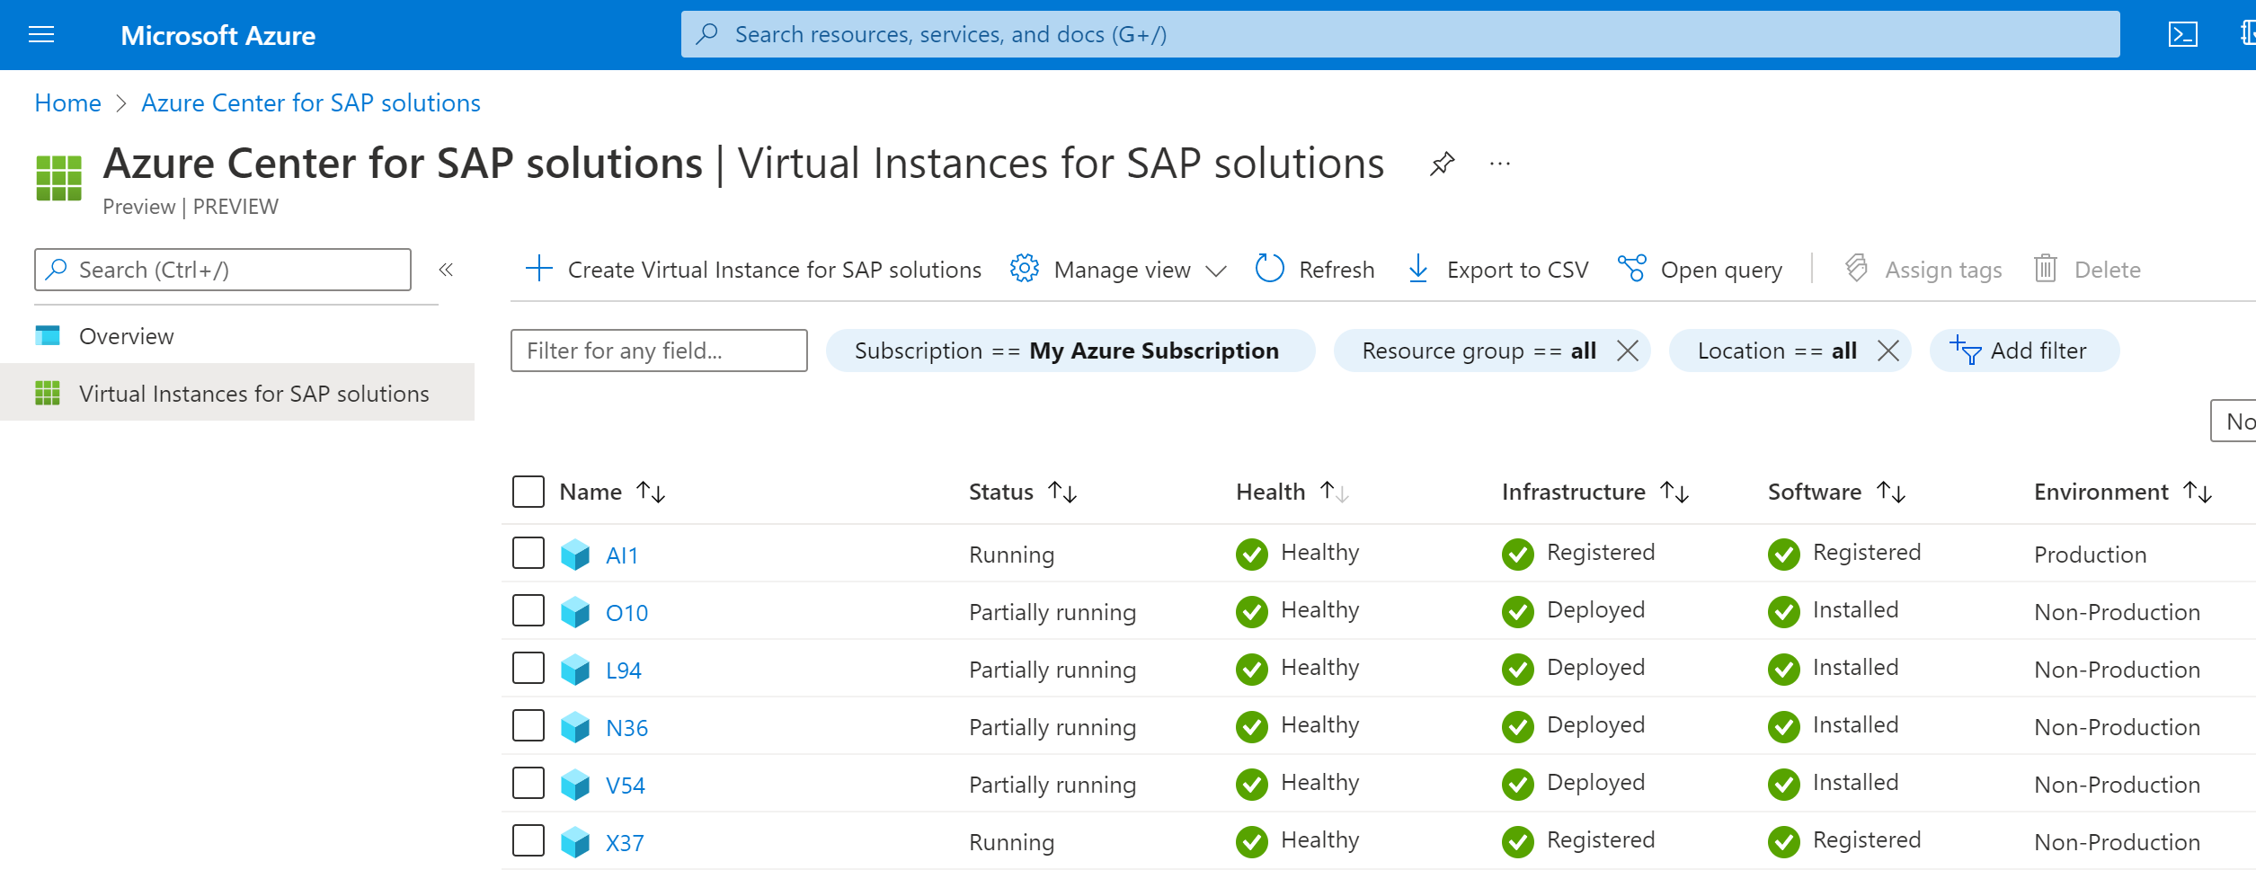Click the cube icon next to N36

pyautogui.click(x=575, y=727)
